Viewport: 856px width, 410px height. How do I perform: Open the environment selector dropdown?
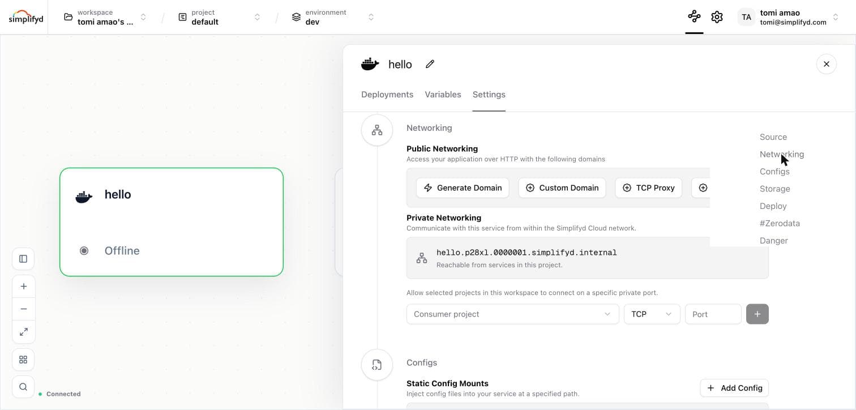coord(333,17)
